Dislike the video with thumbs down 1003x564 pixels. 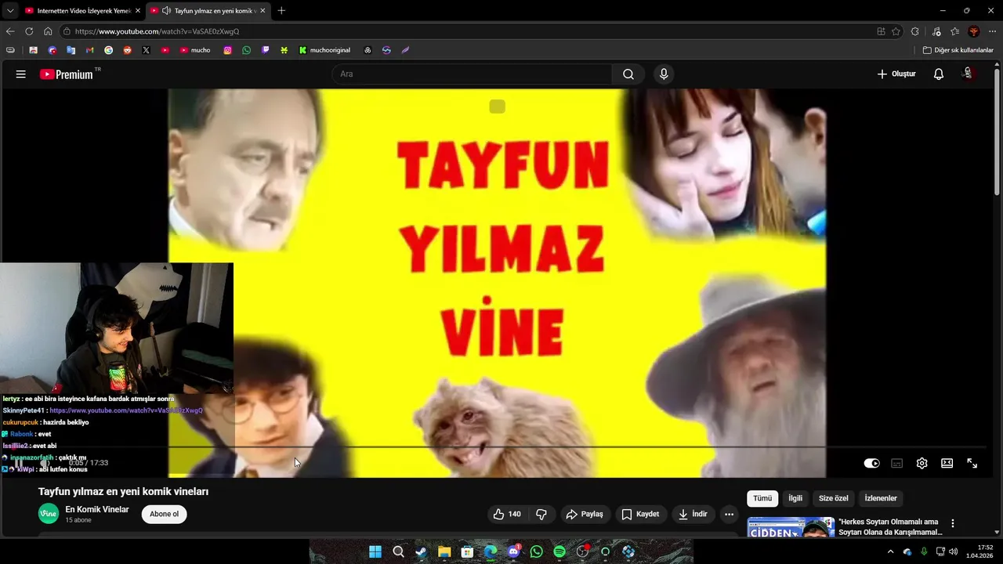[541, 515]
